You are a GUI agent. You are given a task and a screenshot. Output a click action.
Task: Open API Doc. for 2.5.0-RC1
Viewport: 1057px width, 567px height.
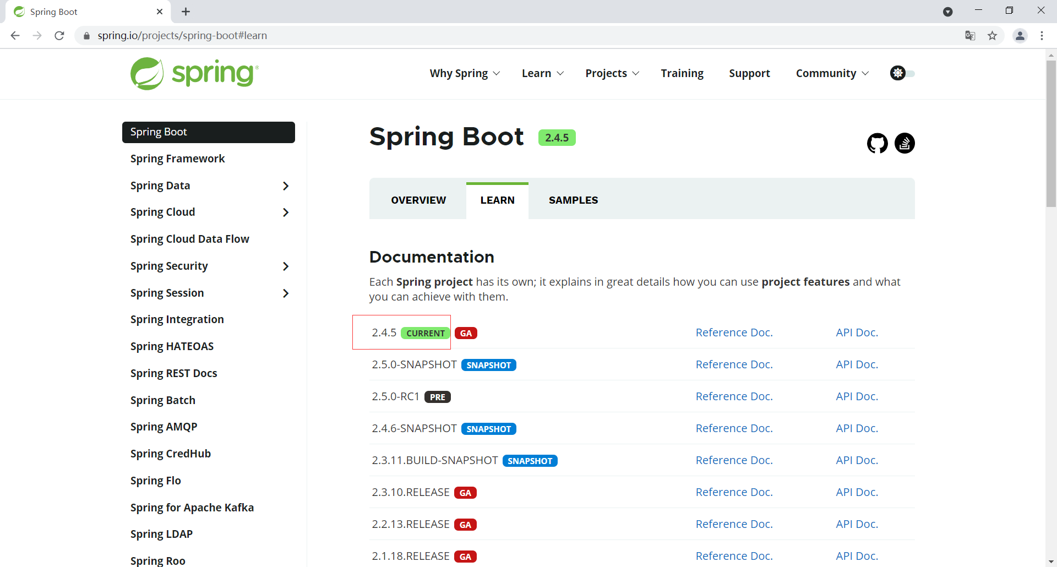(x=857, y=396)
